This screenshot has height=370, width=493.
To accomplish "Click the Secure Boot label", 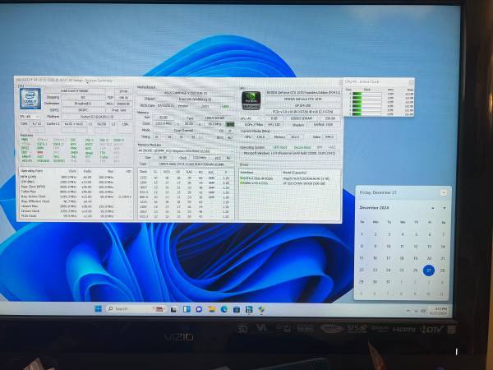I will 302,147.
